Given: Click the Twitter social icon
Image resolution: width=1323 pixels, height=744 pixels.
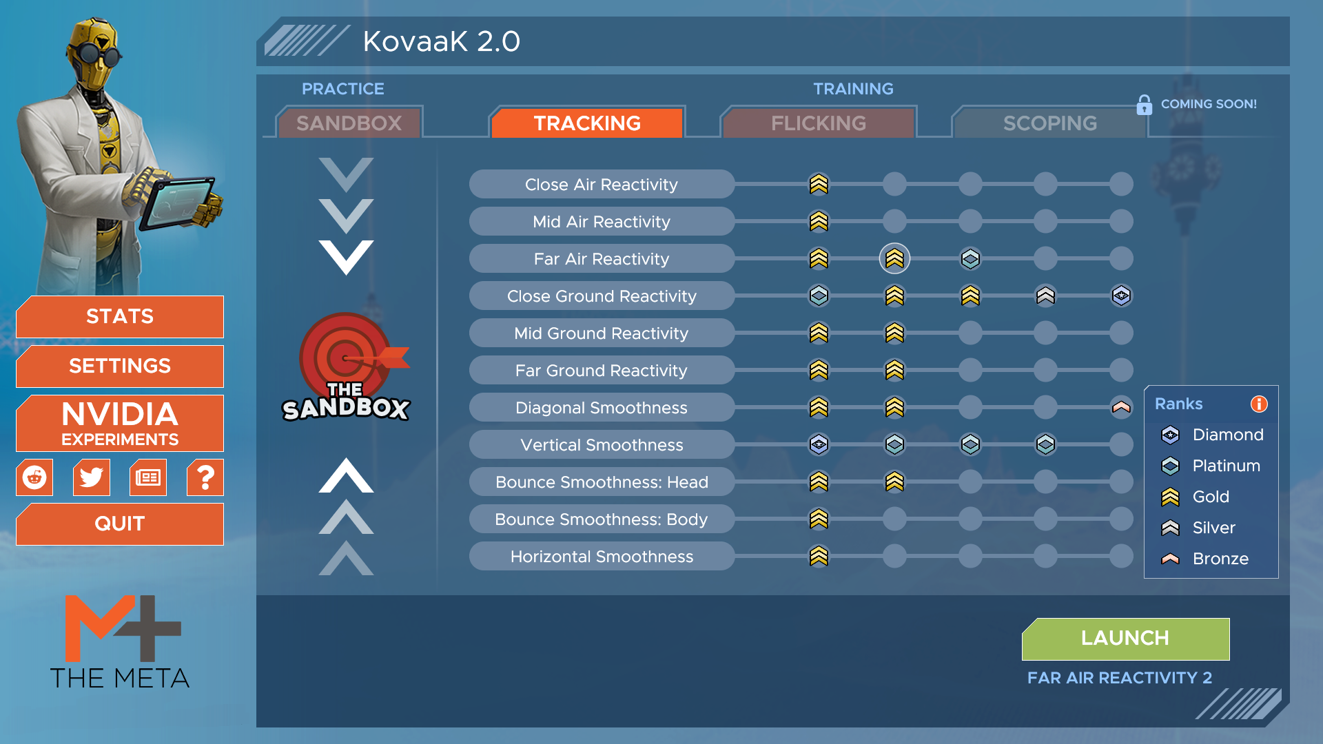Looking at the screenshot, I should point(90,477).
